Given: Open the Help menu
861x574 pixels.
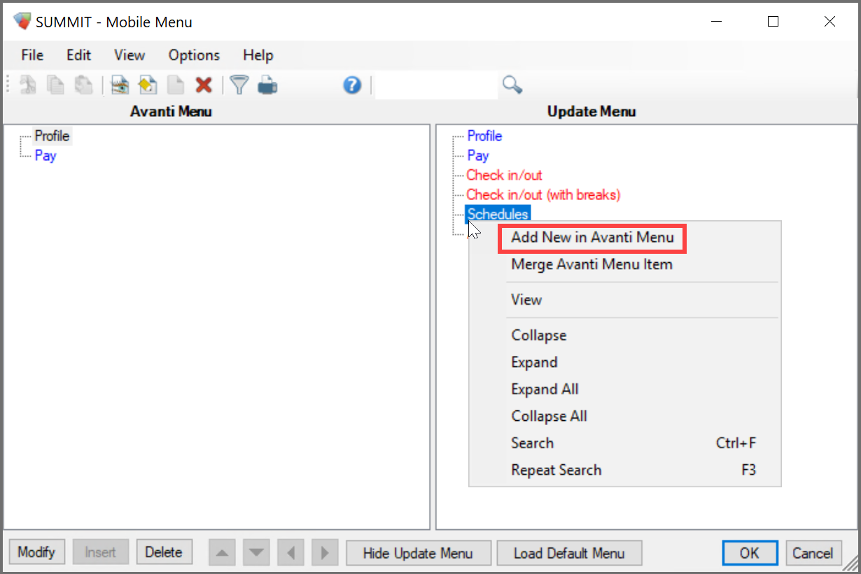Looking at the screenshot, I should (x=258, y=55).
